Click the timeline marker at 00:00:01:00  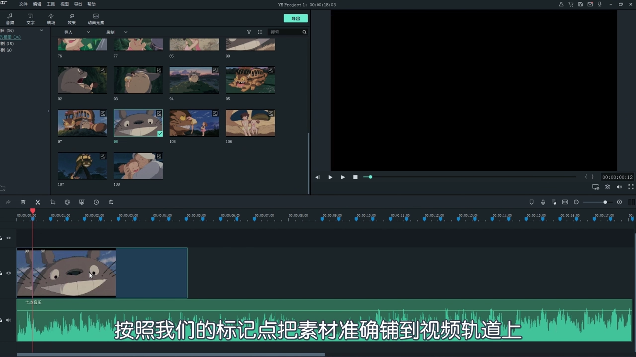[x=50, y=219]
